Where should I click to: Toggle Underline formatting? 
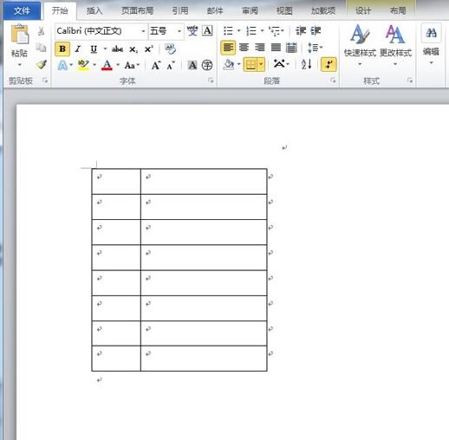click(94, 49)
